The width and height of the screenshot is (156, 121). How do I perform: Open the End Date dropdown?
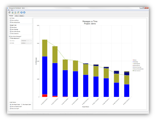(26, 43)
